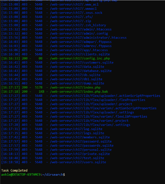Click the password.sqlite path
Image resolution: width=165 pixels, height=184 pixels.
81,141
